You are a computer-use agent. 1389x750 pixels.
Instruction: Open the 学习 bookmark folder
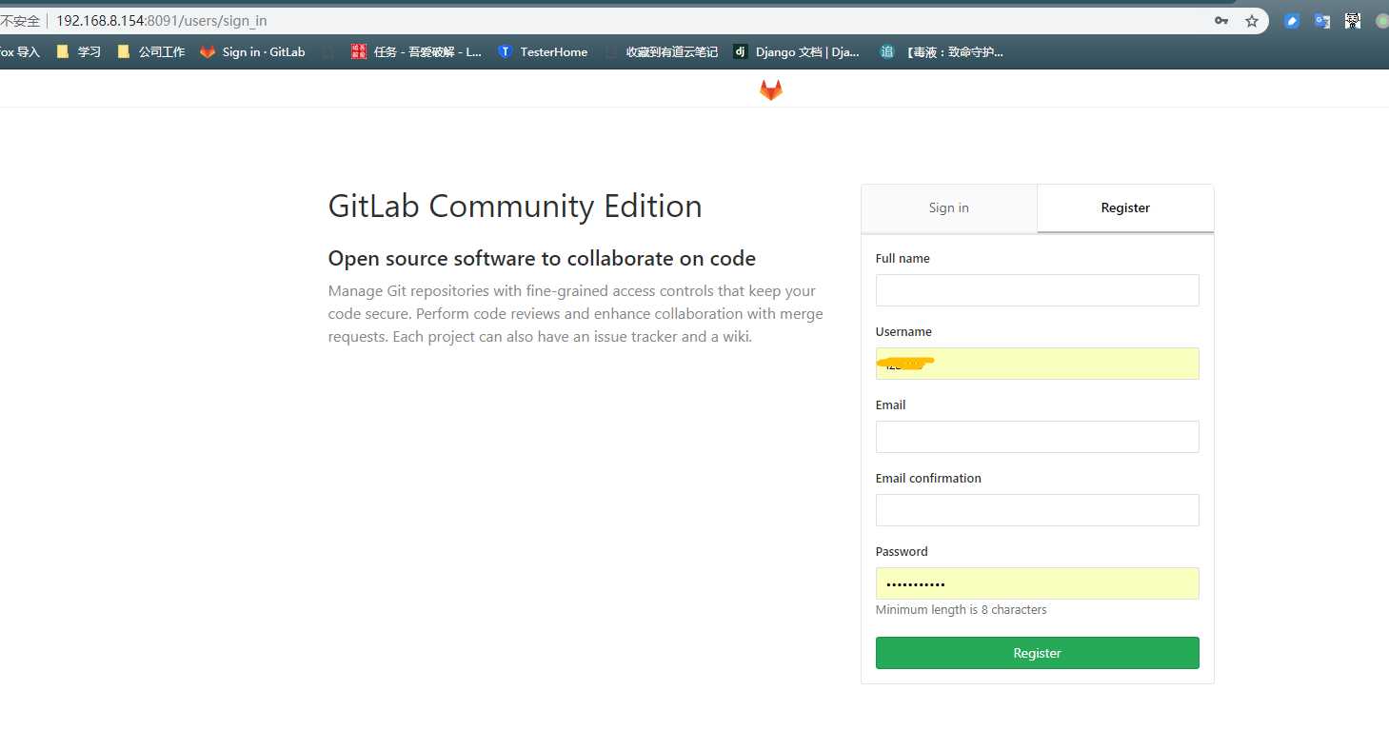tap(79, 52)
